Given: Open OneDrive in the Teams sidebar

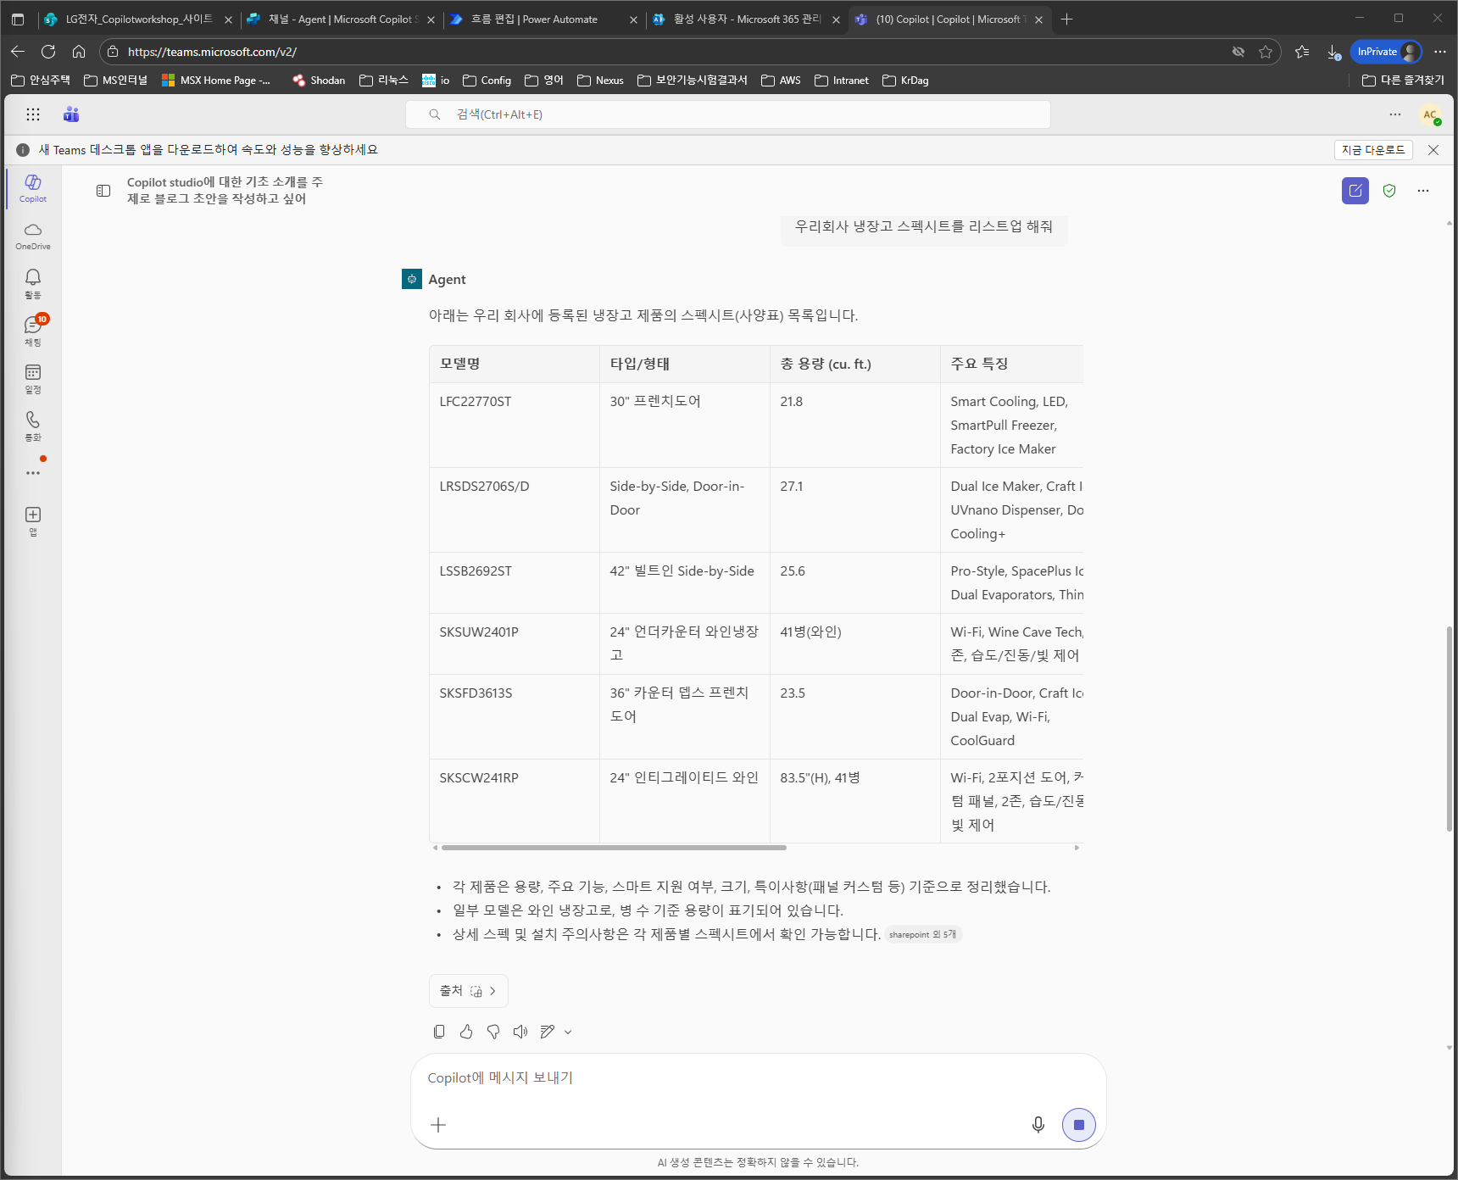Looking at the screenshot, I should tap(33, 236).
